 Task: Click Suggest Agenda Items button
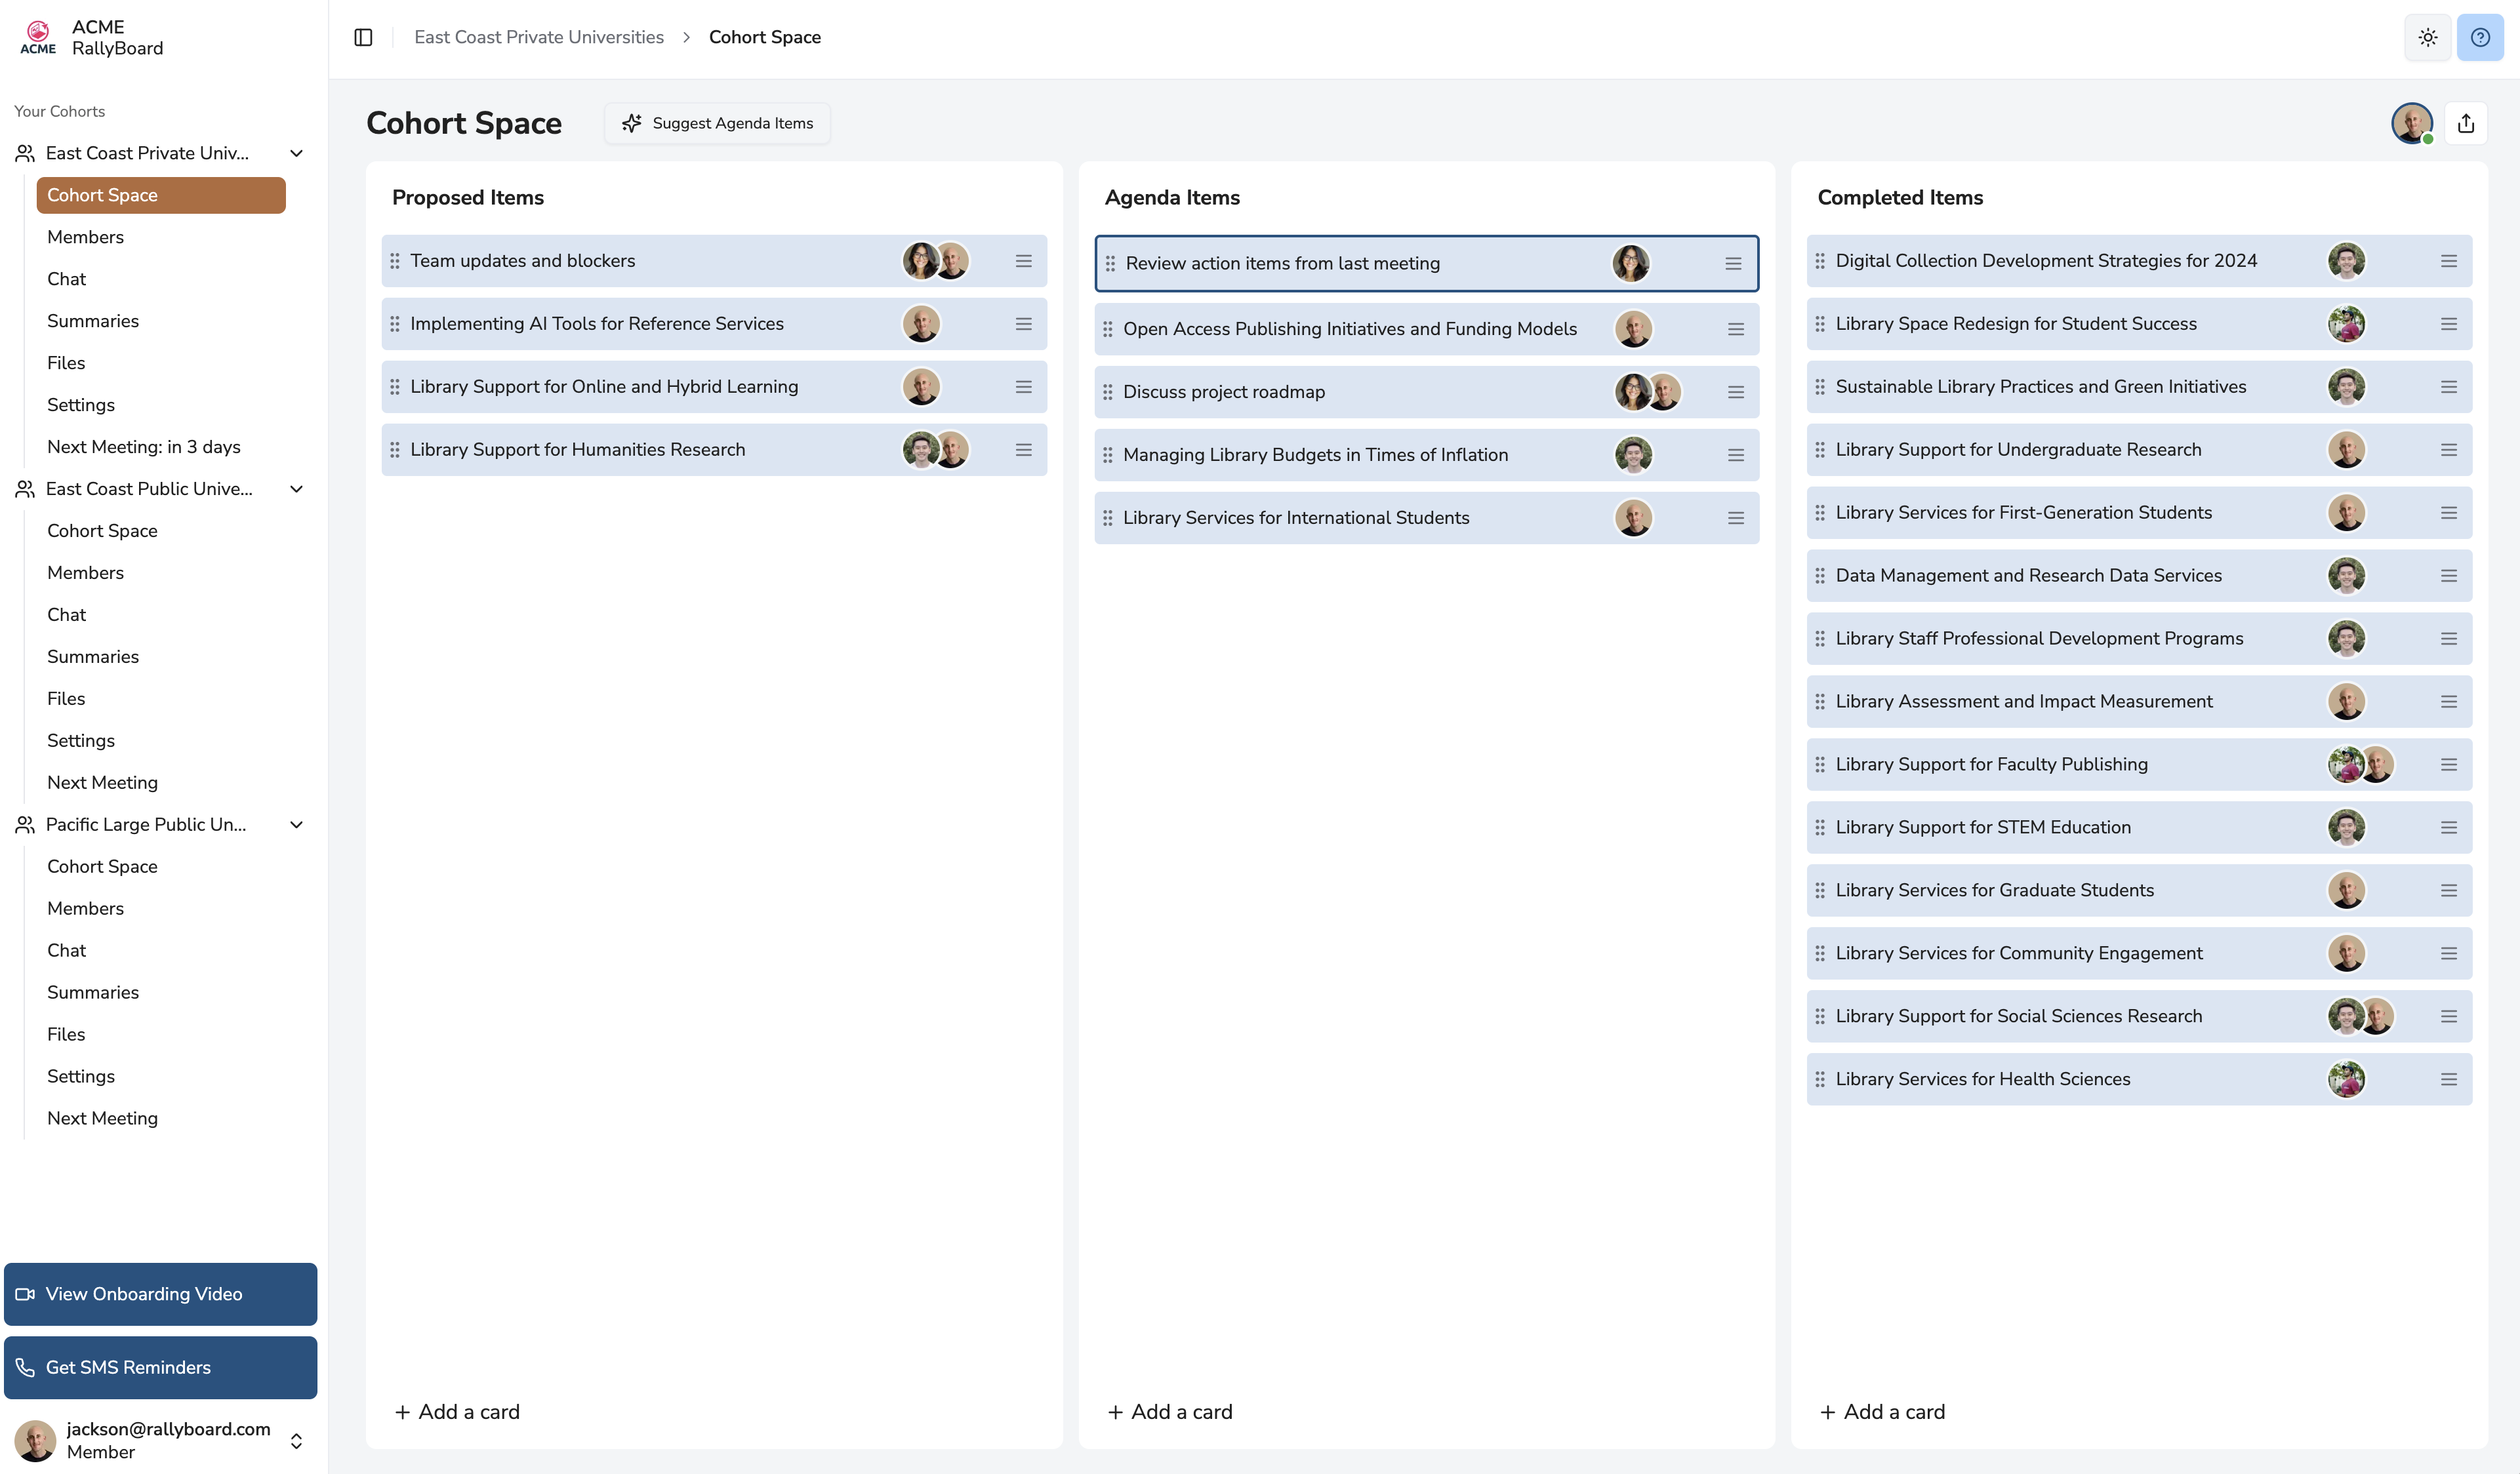[717, 123]
